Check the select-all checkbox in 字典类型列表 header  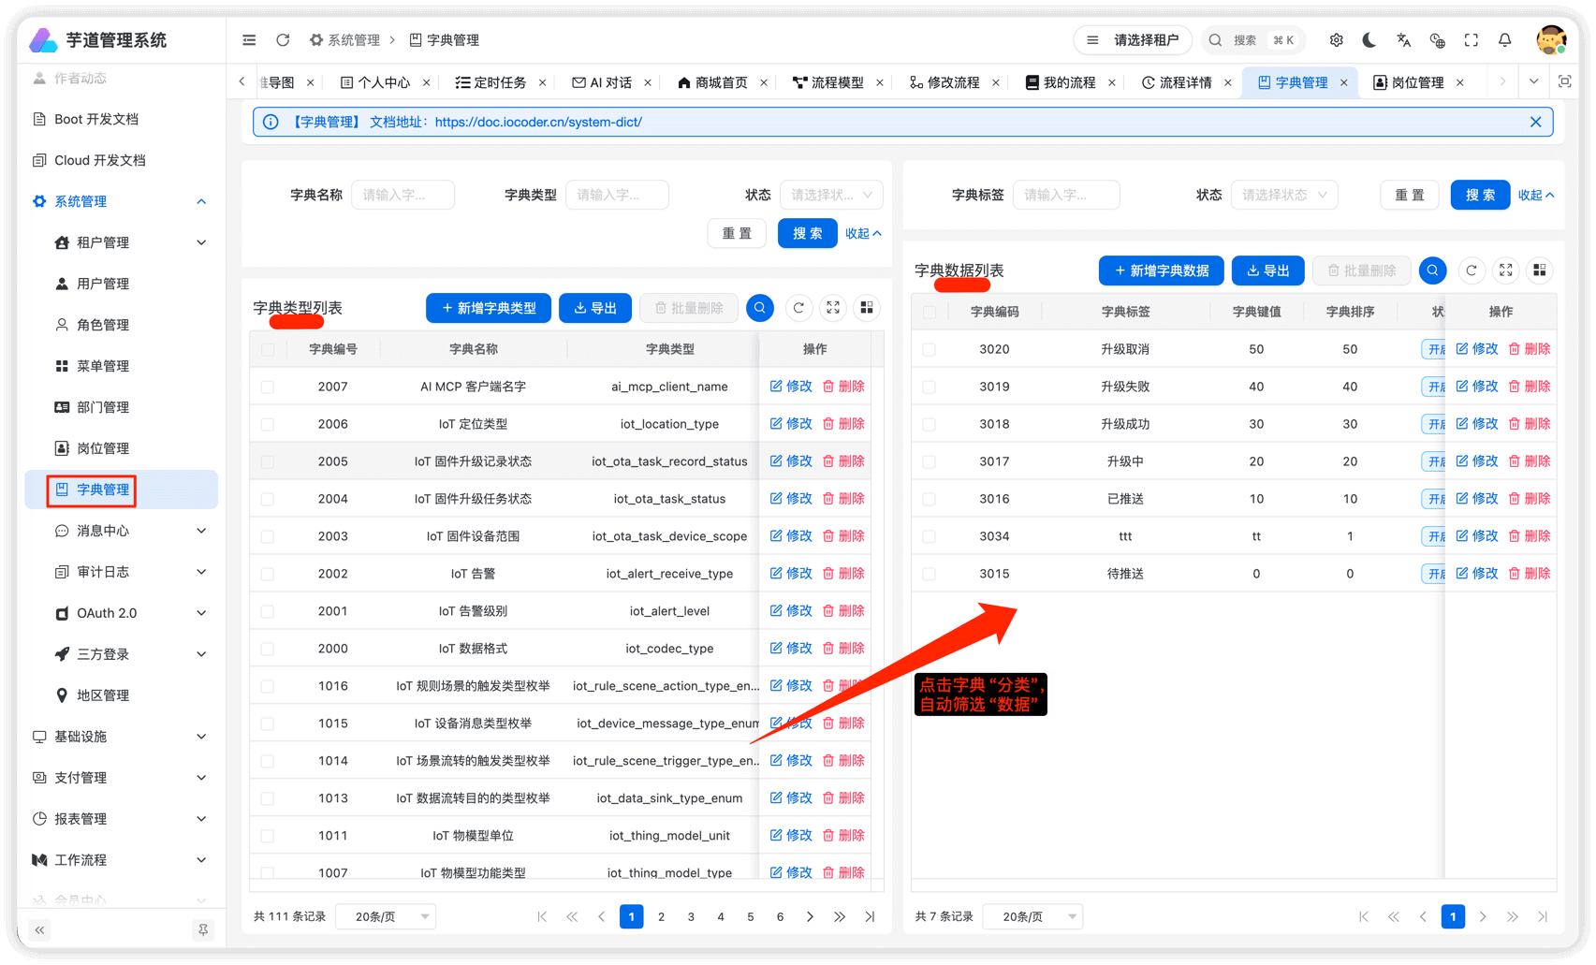[x=268, y=348]
